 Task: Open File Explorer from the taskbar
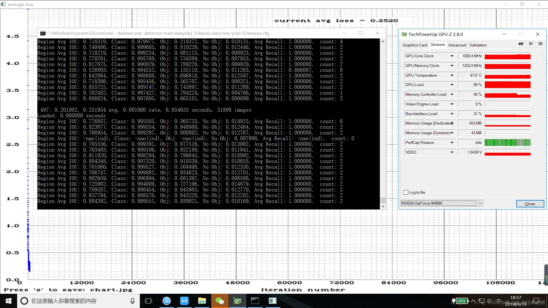point(202,301)
